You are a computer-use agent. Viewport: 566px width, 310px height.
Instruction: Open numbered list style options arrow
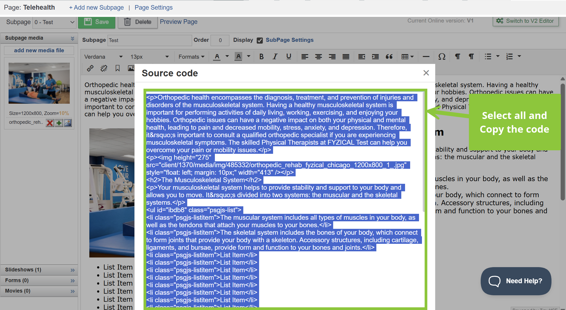519,57
